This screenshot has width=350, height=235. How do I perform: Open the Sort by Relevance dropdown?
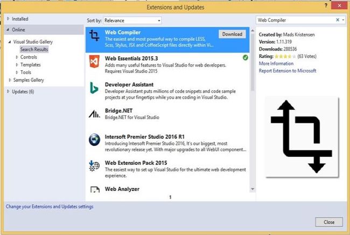pos(132,20)
